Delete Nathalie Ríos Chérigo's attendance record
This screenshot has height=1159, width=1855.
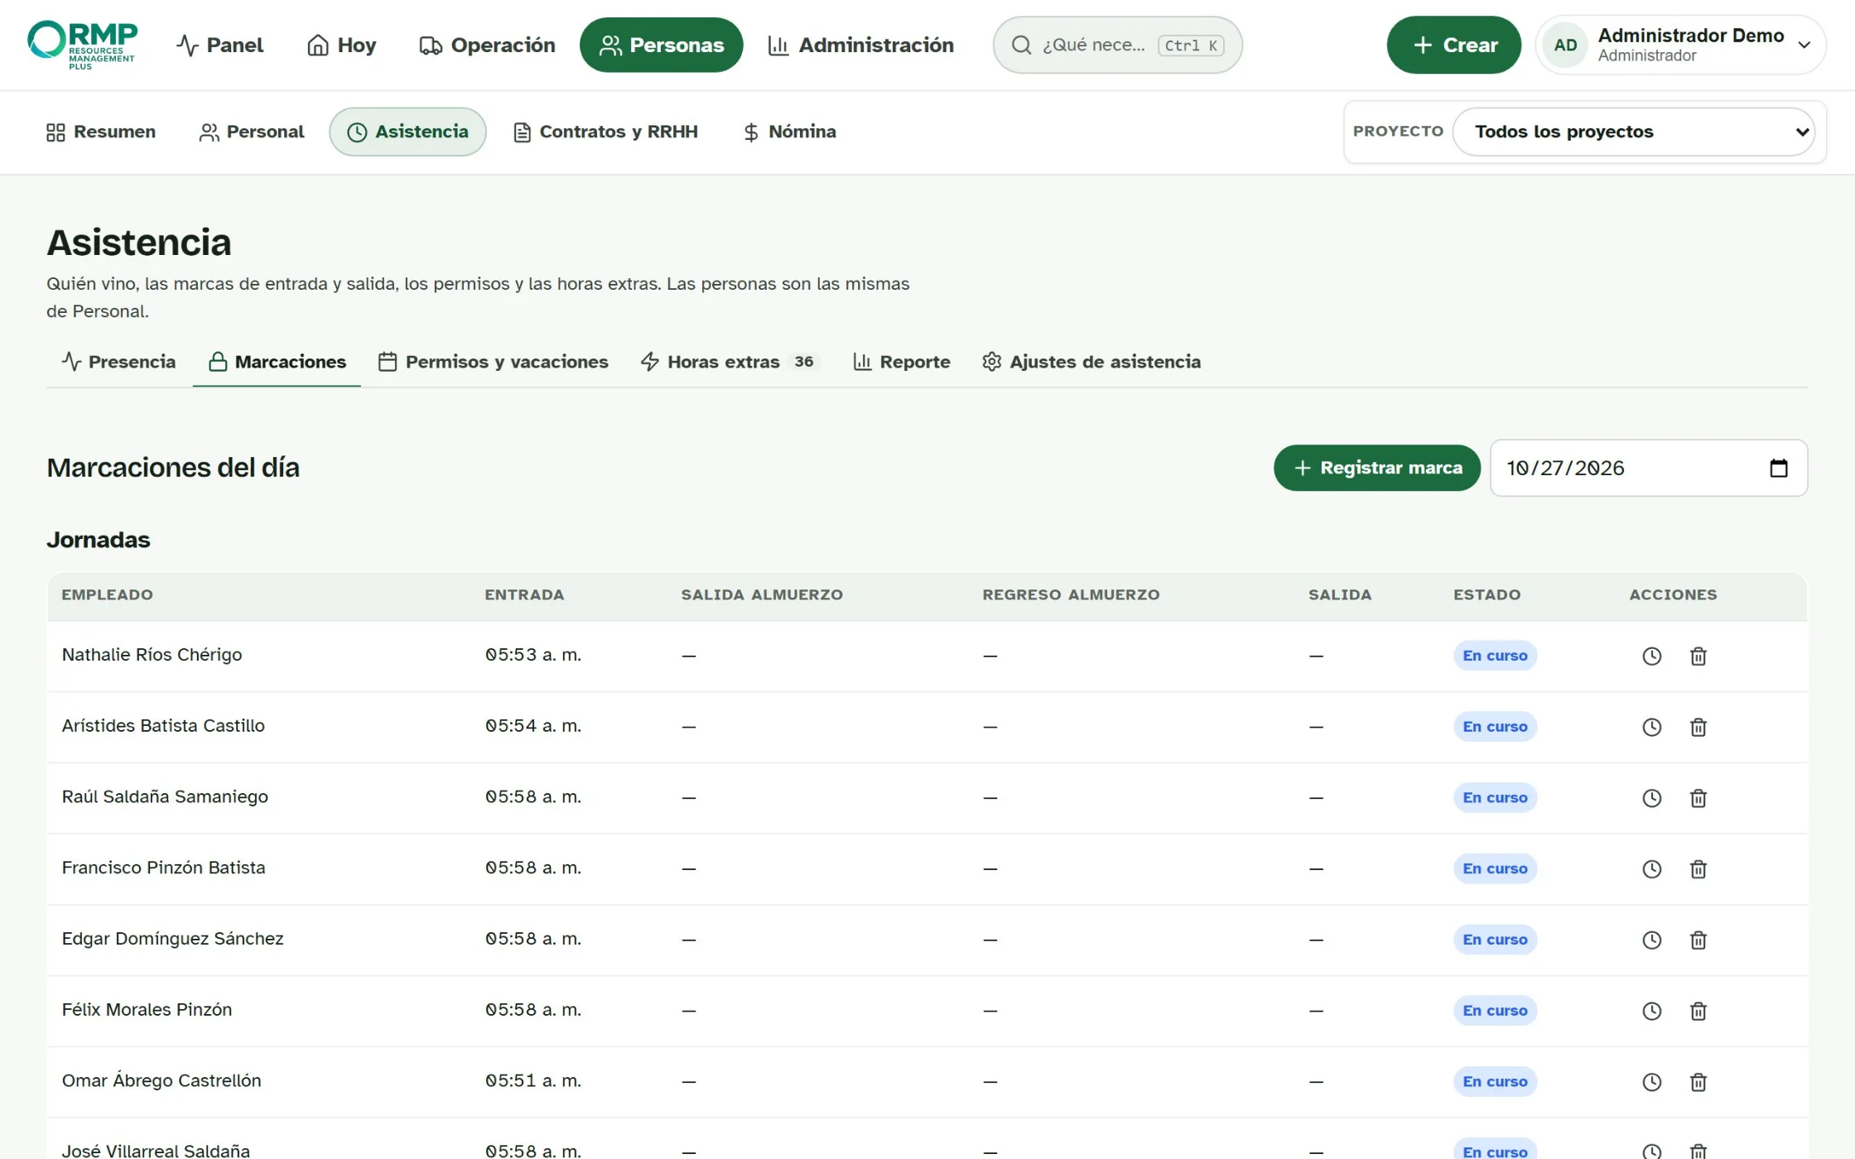click(1698, 656)
